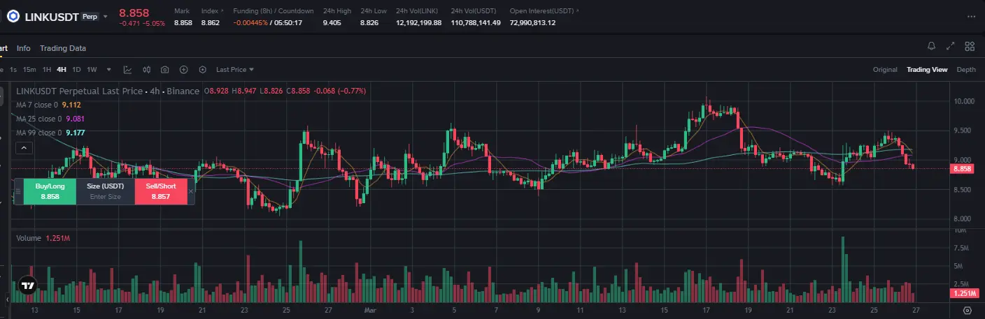Click the 27 date on the time axis
Screen dimensions: 985x319
click(x=916, y=309)
